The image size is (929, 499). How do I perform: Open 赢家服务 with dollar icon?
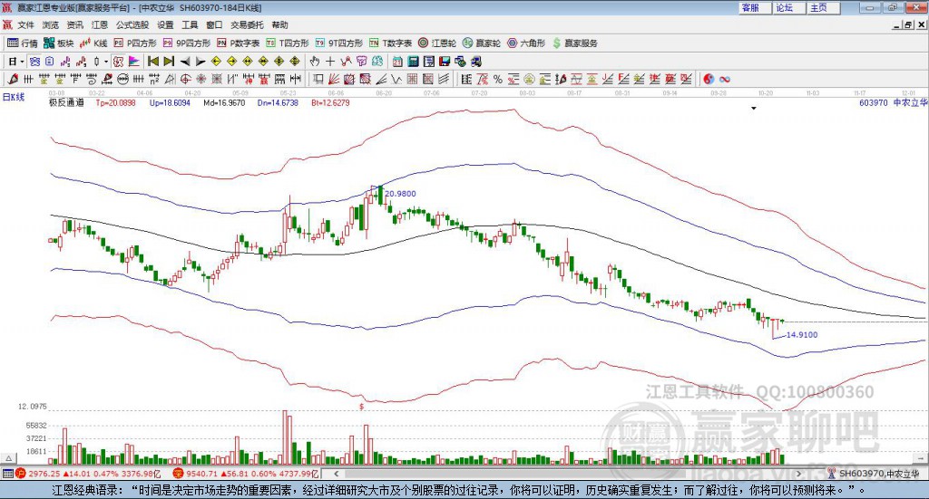(x=574, y=43)
